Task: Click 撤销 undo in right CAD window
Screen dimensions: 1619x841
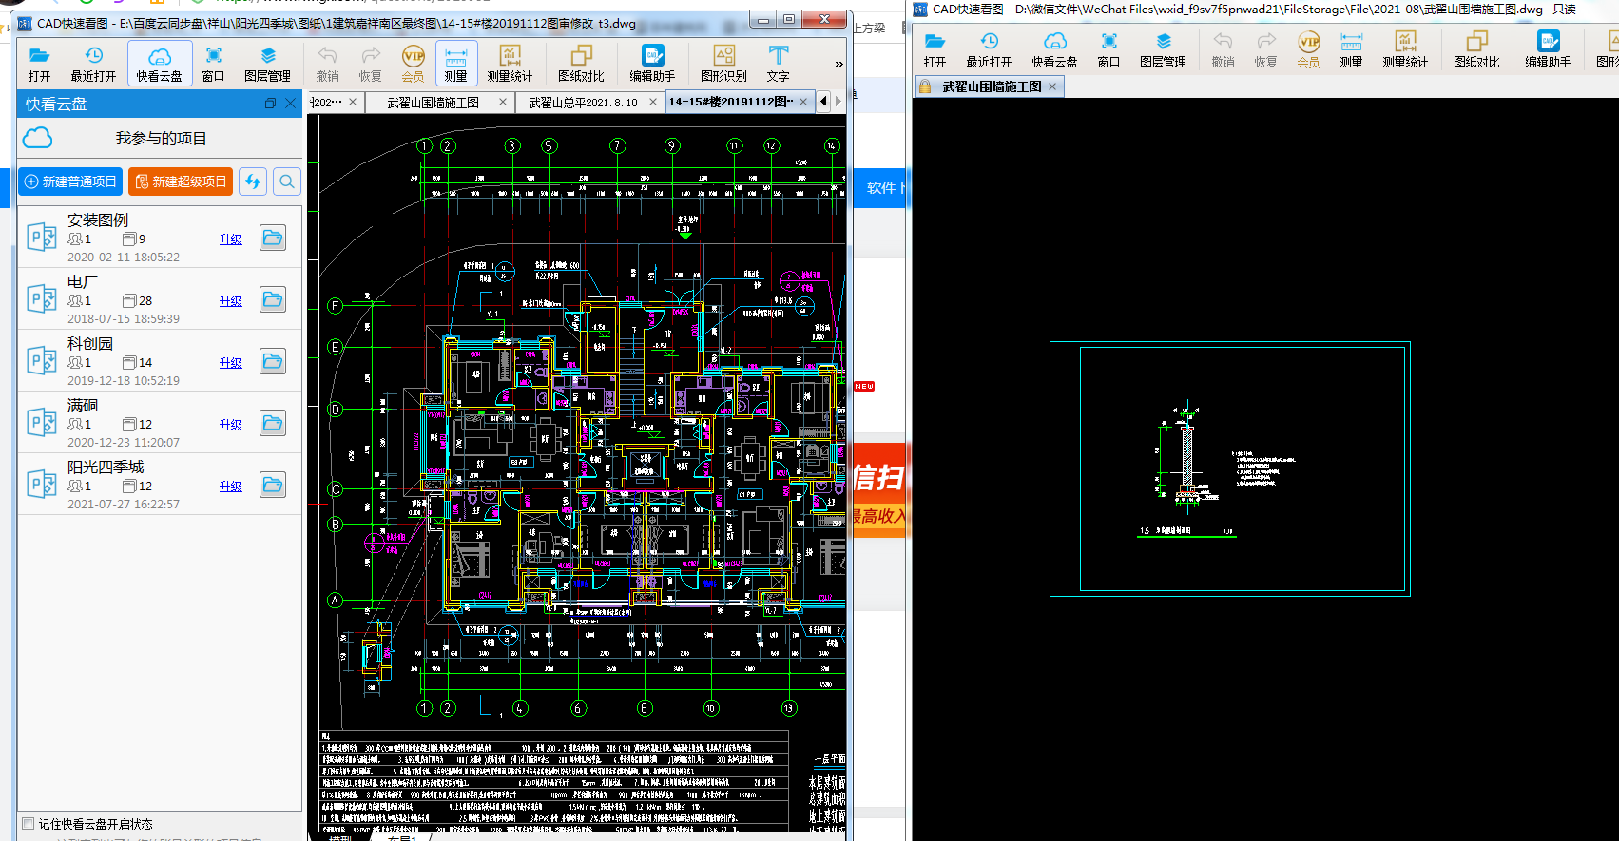Action: [x=1224, y=50]
